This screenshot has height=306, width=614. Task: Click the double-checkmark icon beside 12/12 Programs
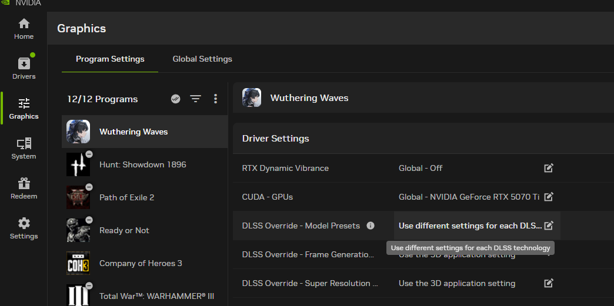[x=175, y=99]
